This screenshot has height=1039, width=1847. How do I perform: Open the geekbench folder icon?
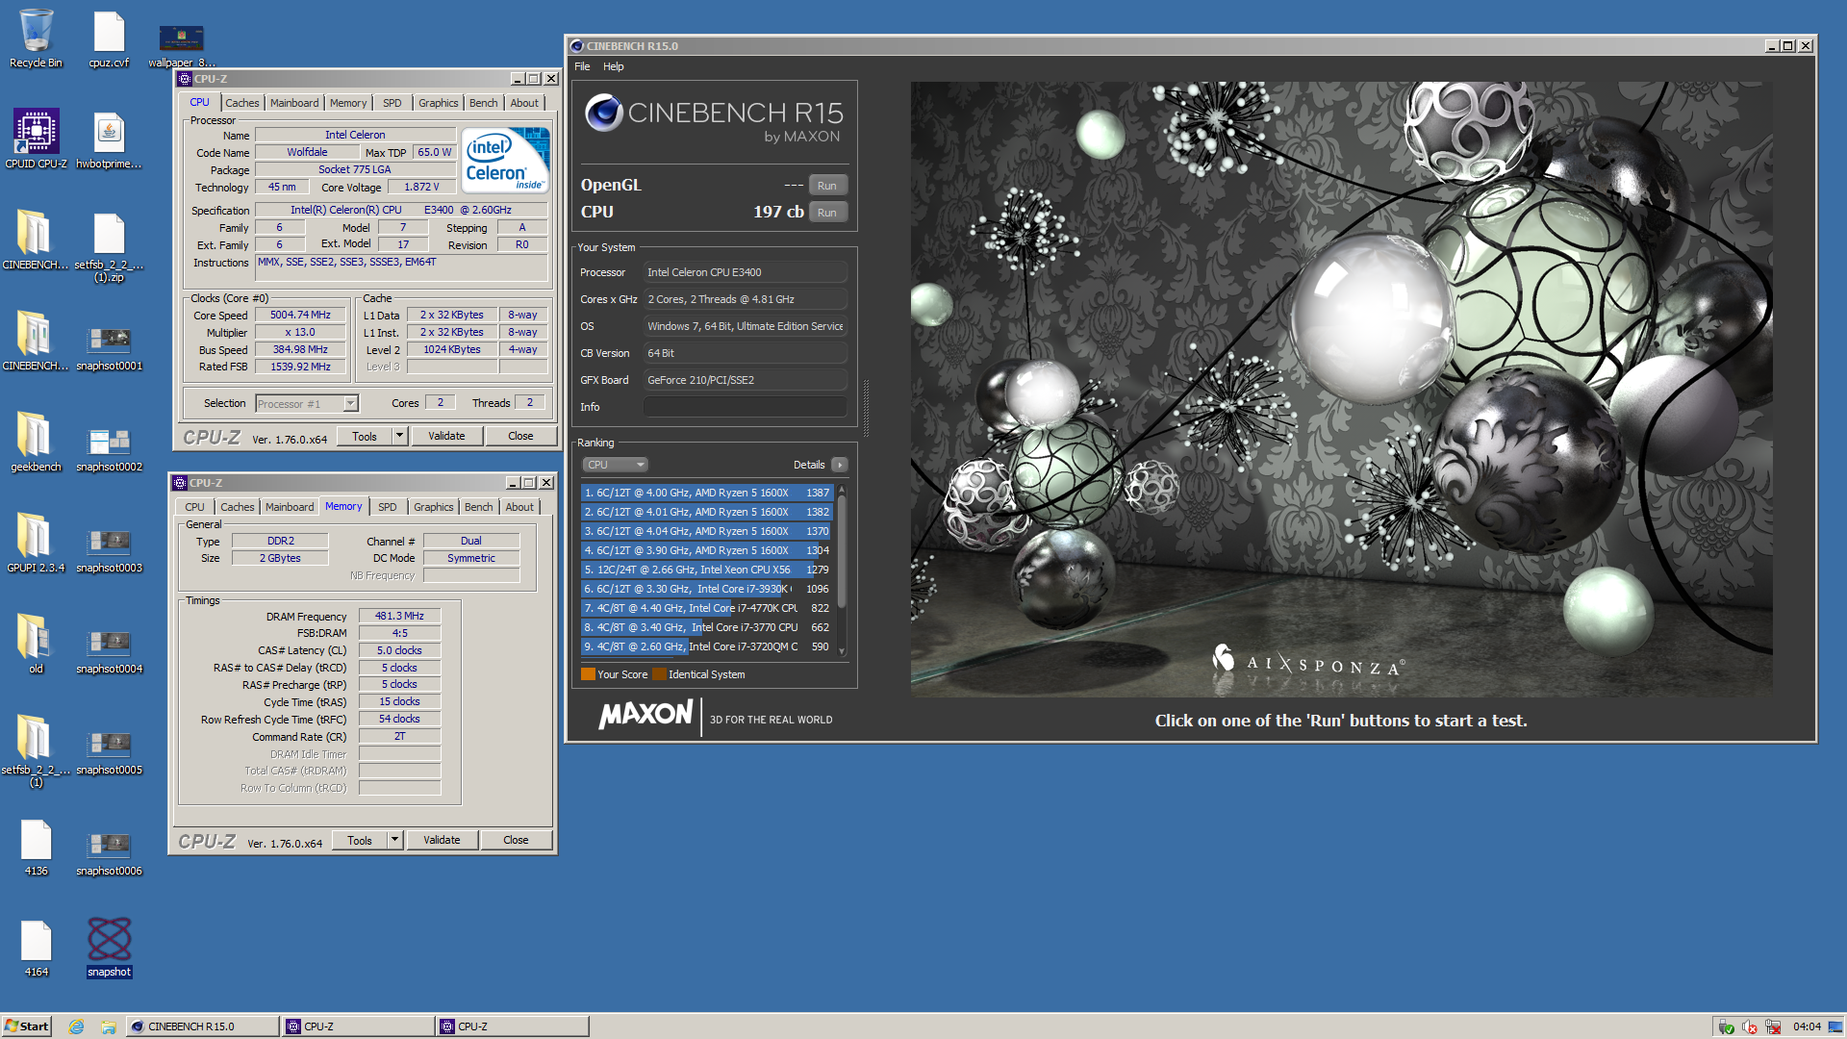point(36,443)
